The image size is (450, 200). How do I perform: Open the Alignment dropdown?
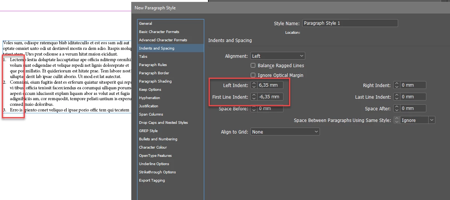(x=278, y=56)
